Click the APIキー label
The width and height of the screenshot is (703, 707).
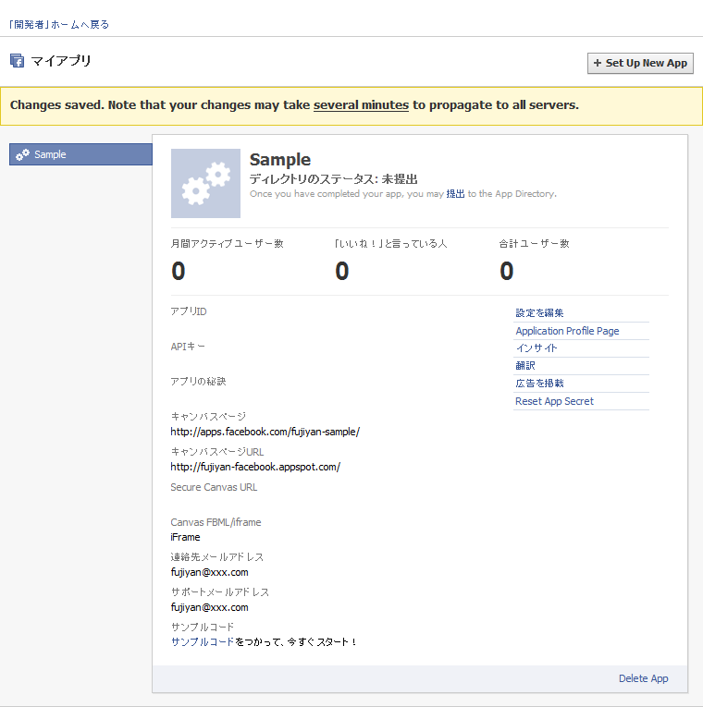point(188,347)
